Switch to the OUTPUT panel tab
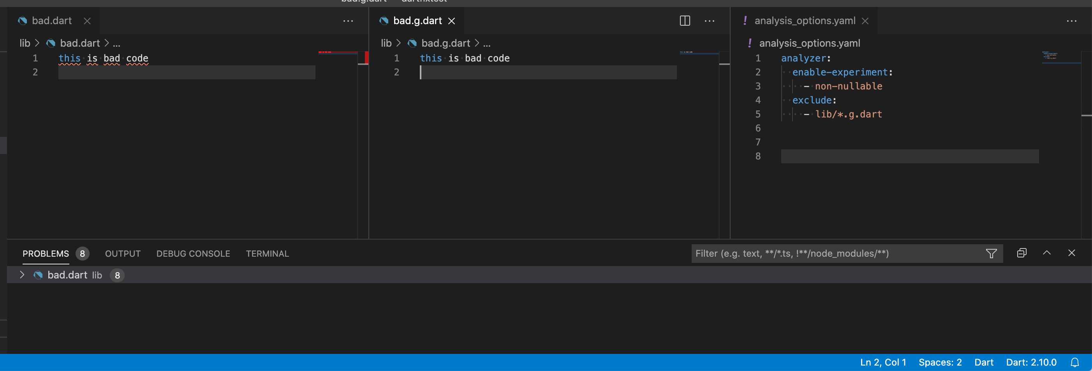The height and width of the screenshot is (371, 1092). [x=123, y=253]
